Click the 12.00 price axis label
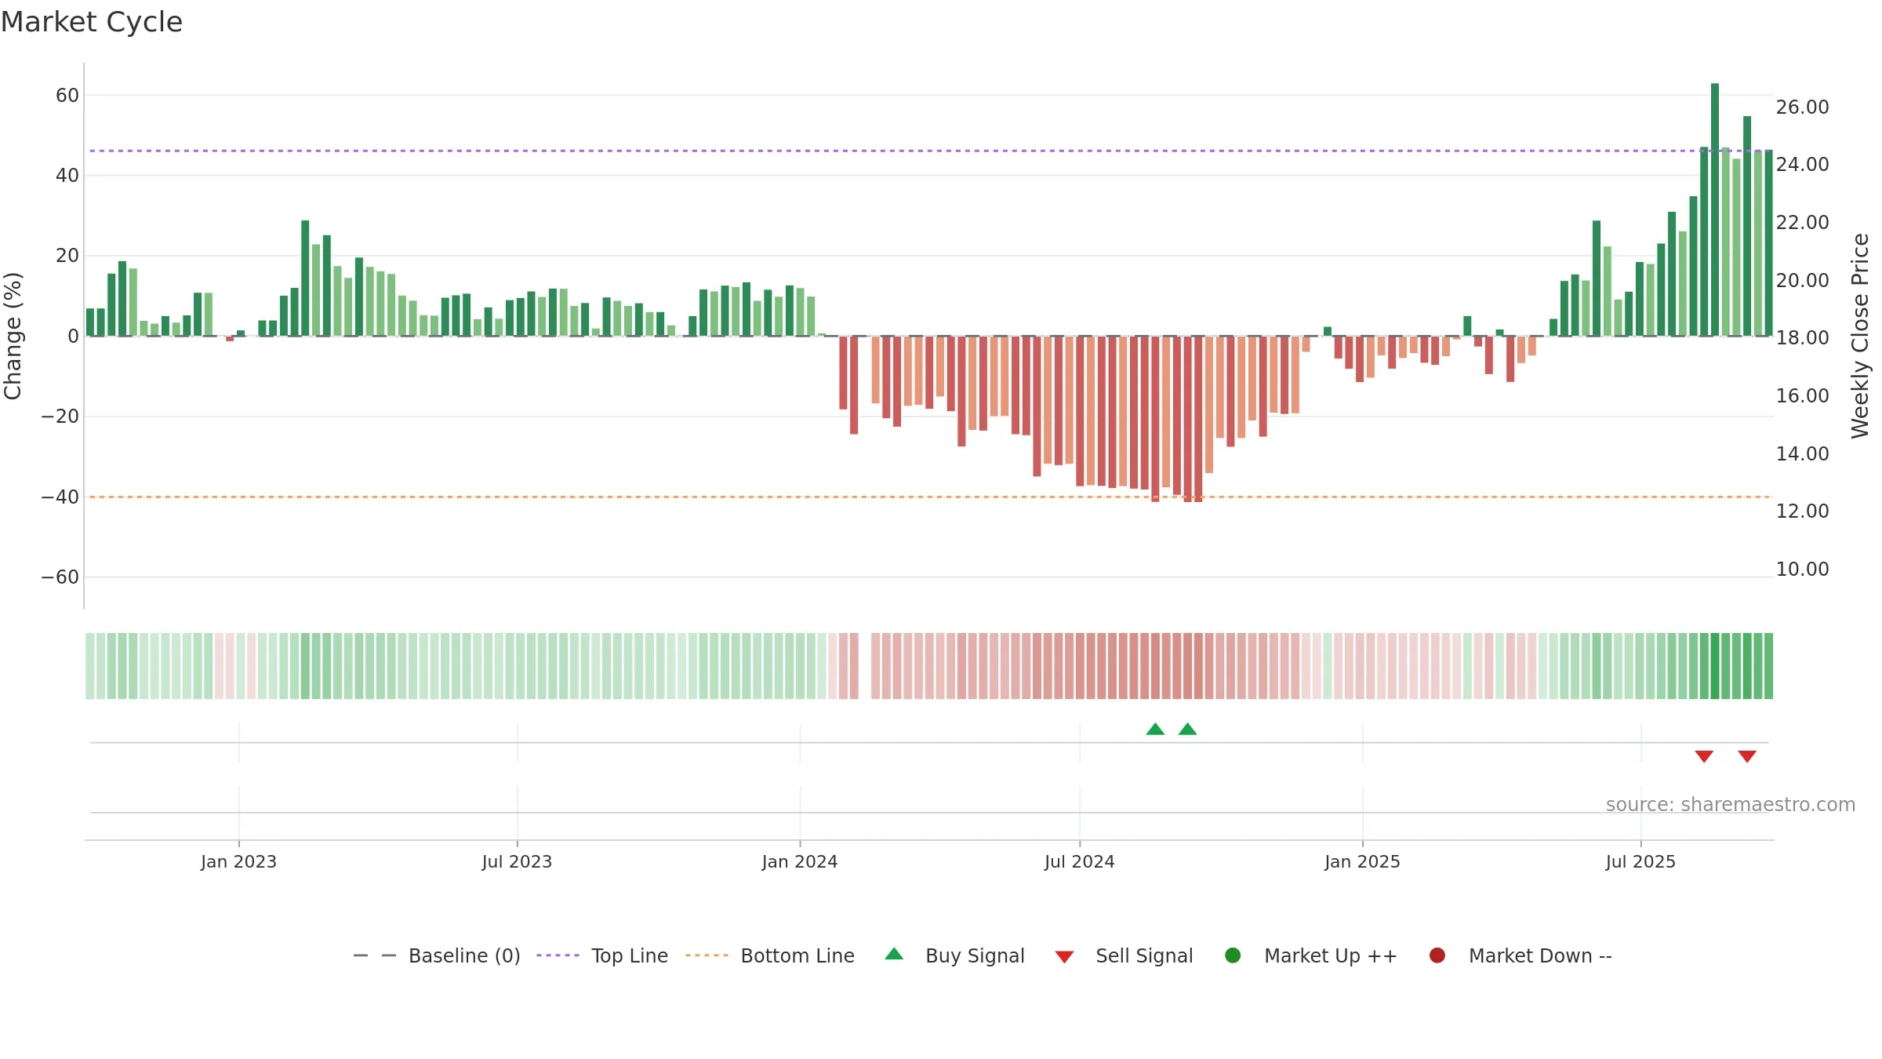This screenshot has width=1882, height=1059. [x=1802, y=511]
